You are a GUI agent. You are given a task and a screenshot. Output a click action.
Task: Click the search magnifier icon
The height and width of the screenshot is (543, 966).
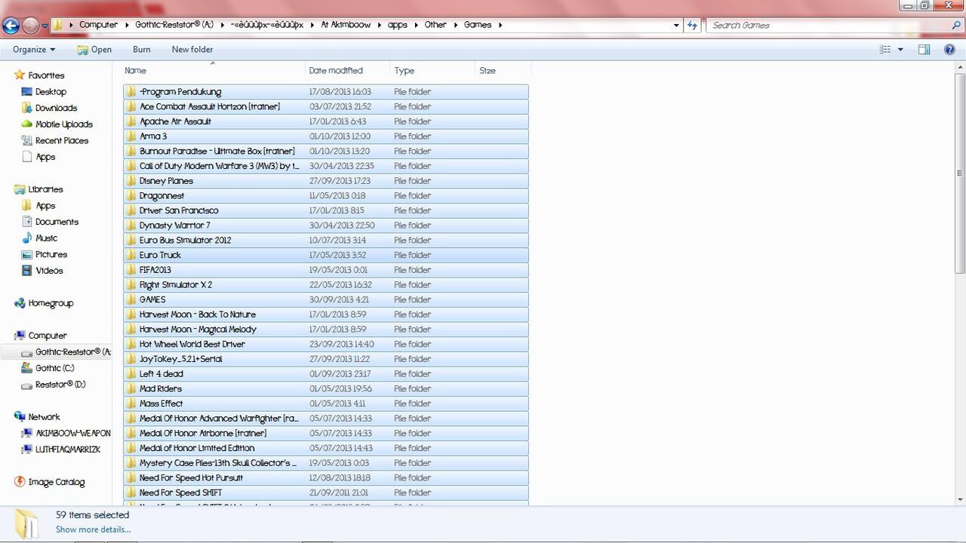point(956,25)
